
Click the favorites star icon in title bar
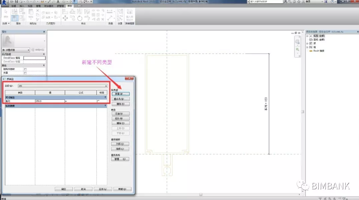click(x=299, y=2)
